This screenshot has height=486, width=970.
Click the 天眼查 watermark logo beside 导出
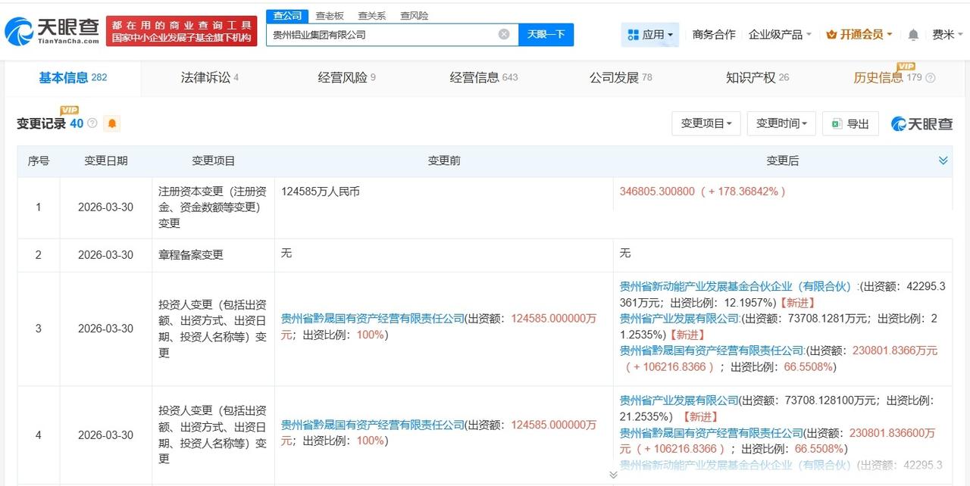click(x=921, y=123)
